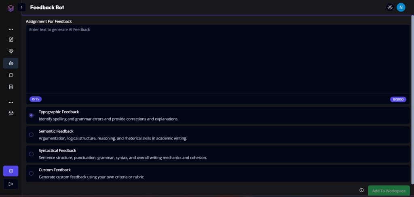414x197 pixels.
Task: Click the lower three-dots sidebar icon
Action: (11, 102)
